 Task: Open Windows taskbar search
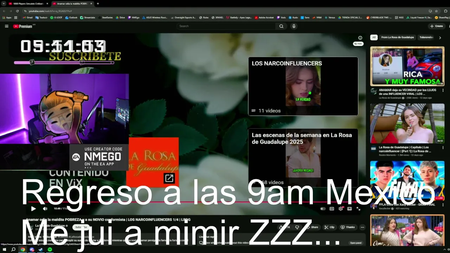(x=13, y=249)
